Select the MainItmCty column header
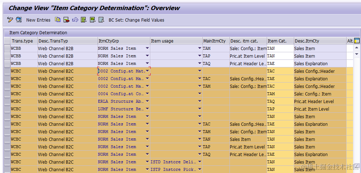The width and height of the screenshot is (361, 173). 216,41
